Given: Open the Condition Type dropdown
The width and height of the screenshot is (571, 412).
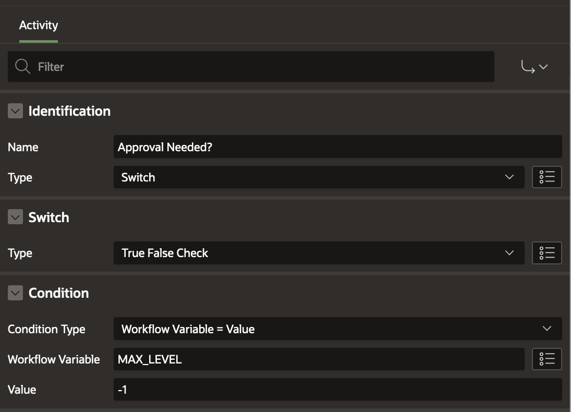Looking at the screenshot, I should pos(337,329).
